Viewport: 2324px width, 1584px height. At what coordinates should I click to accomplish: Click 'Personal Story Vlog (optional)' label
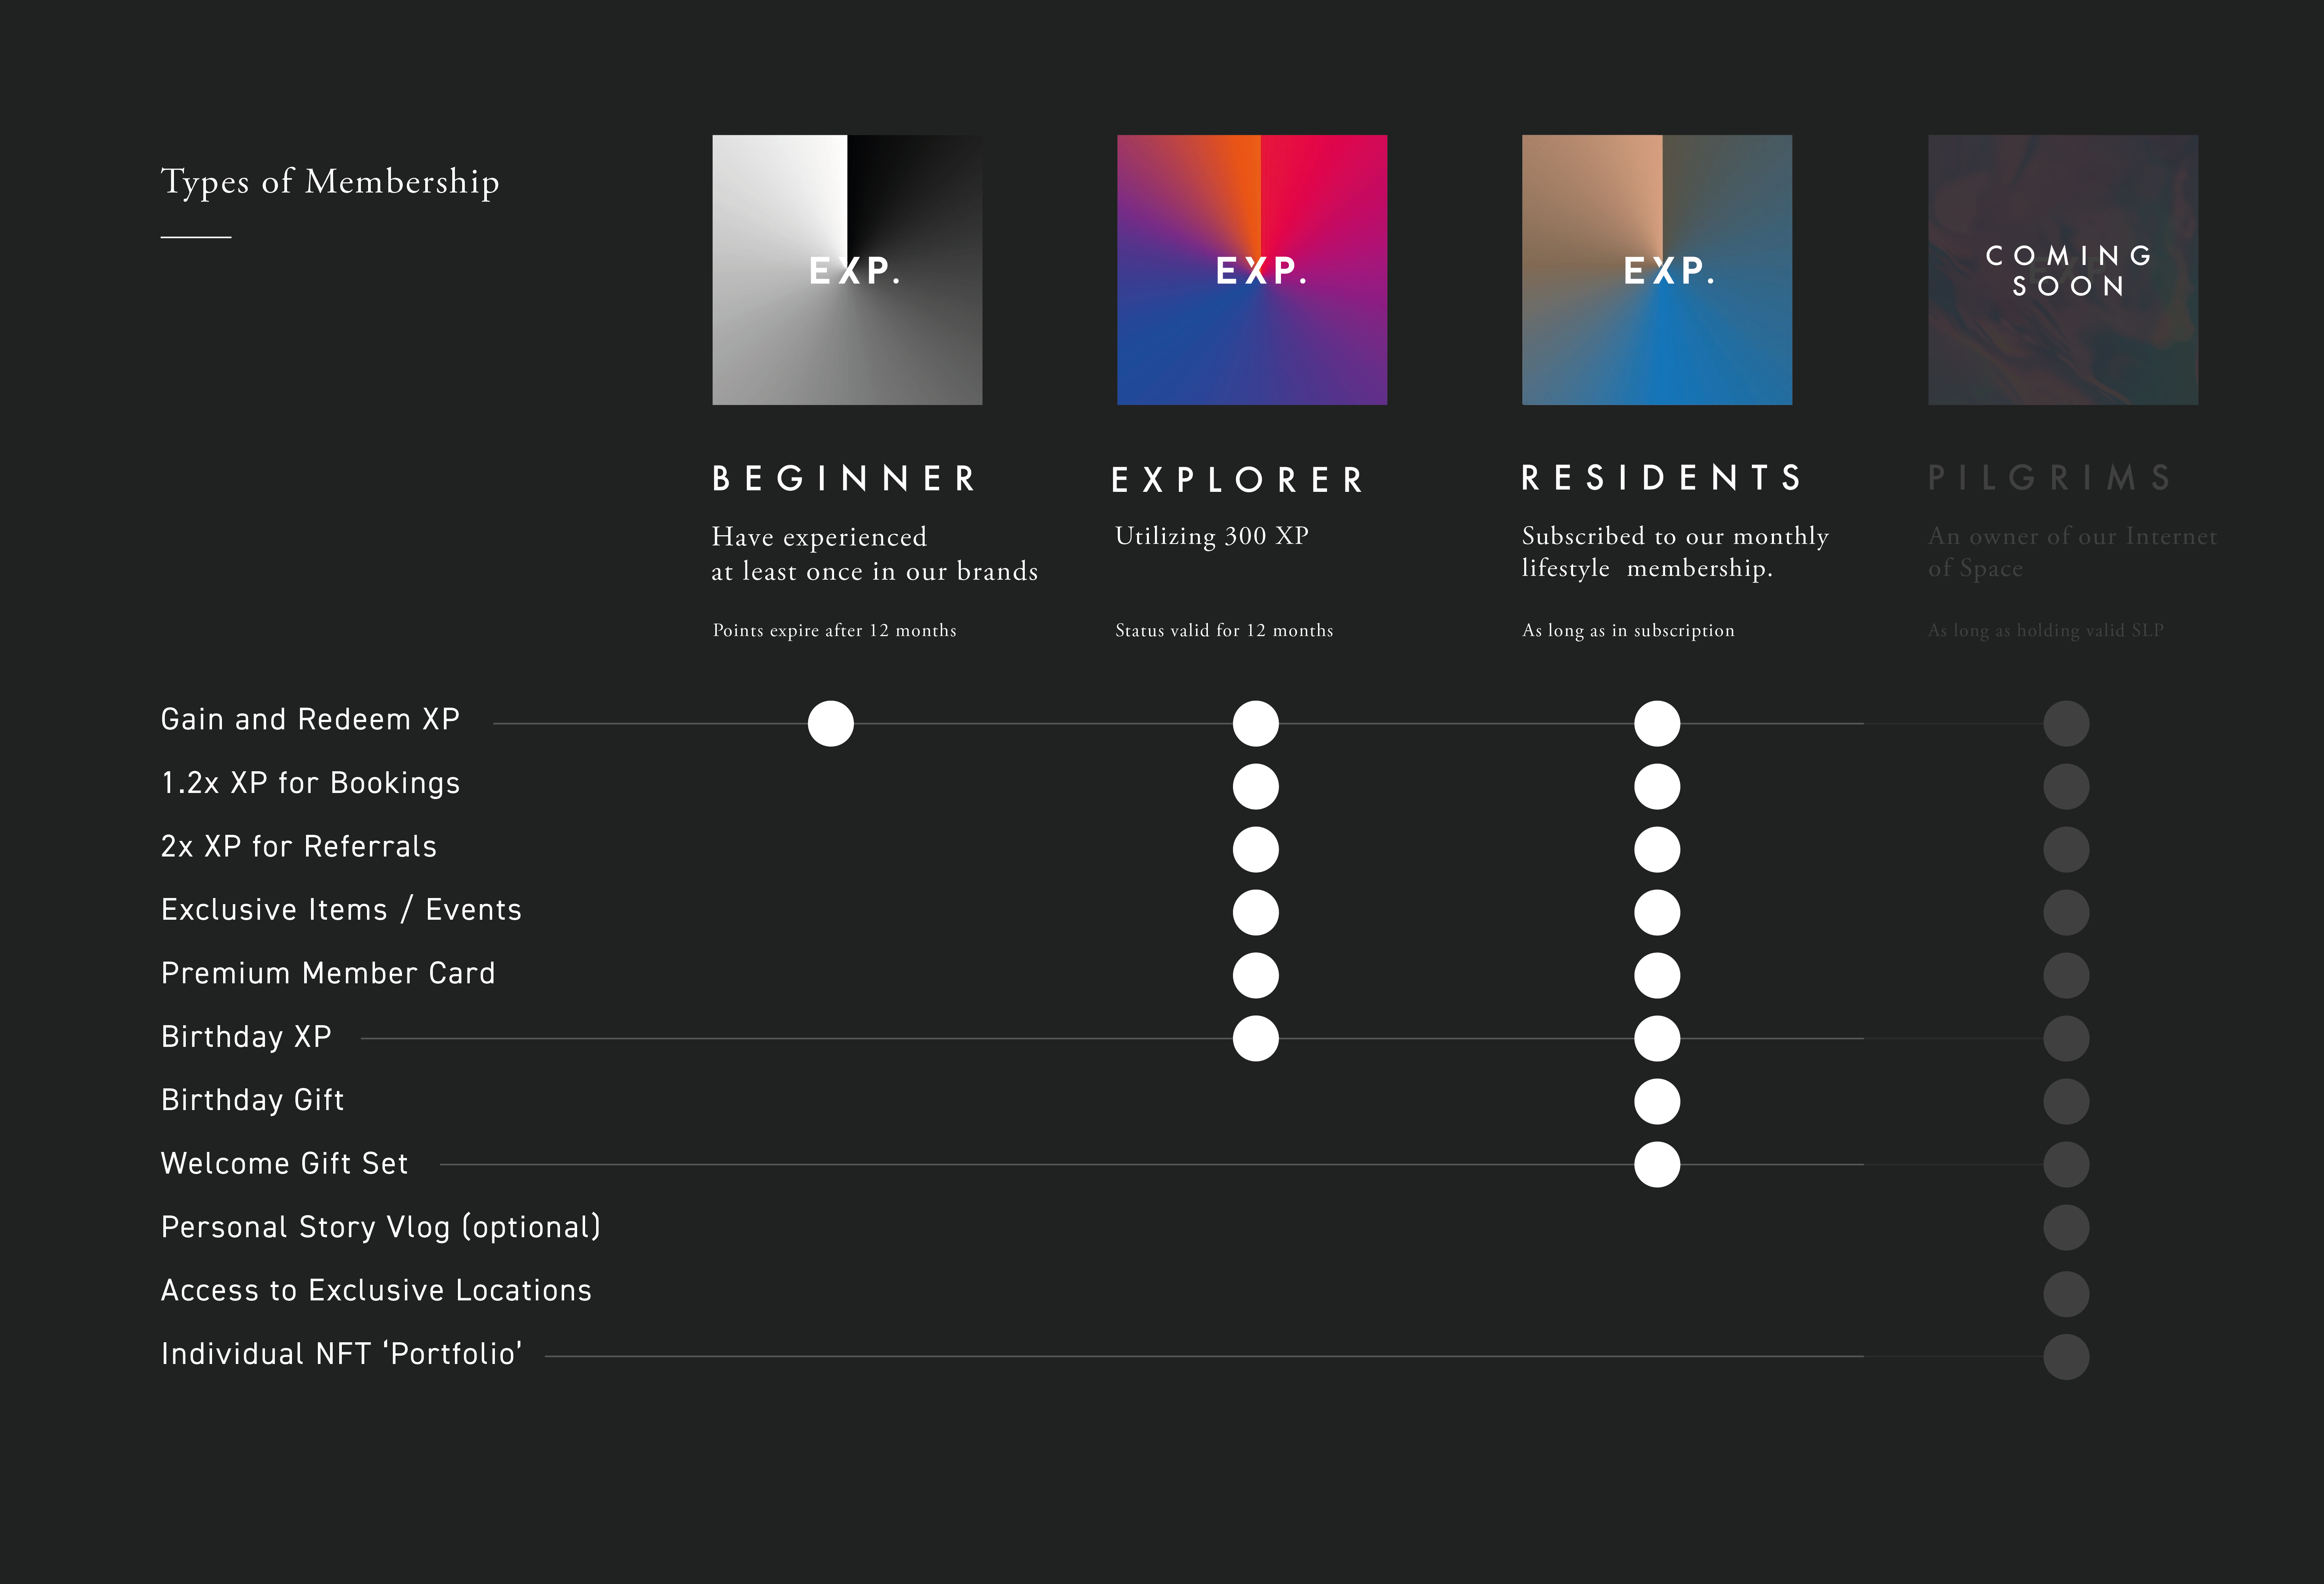[381, 1227]
